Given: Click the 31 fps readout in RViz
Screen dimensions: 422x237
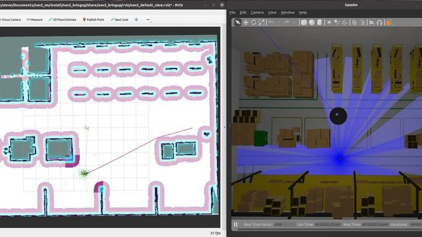Looking at the screenshot, I should (x=216, y=233).
